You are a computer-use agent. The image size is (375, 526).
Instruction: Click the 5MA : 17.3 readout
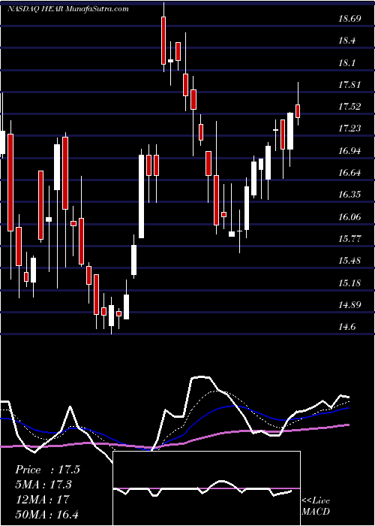tap(43, 485)
